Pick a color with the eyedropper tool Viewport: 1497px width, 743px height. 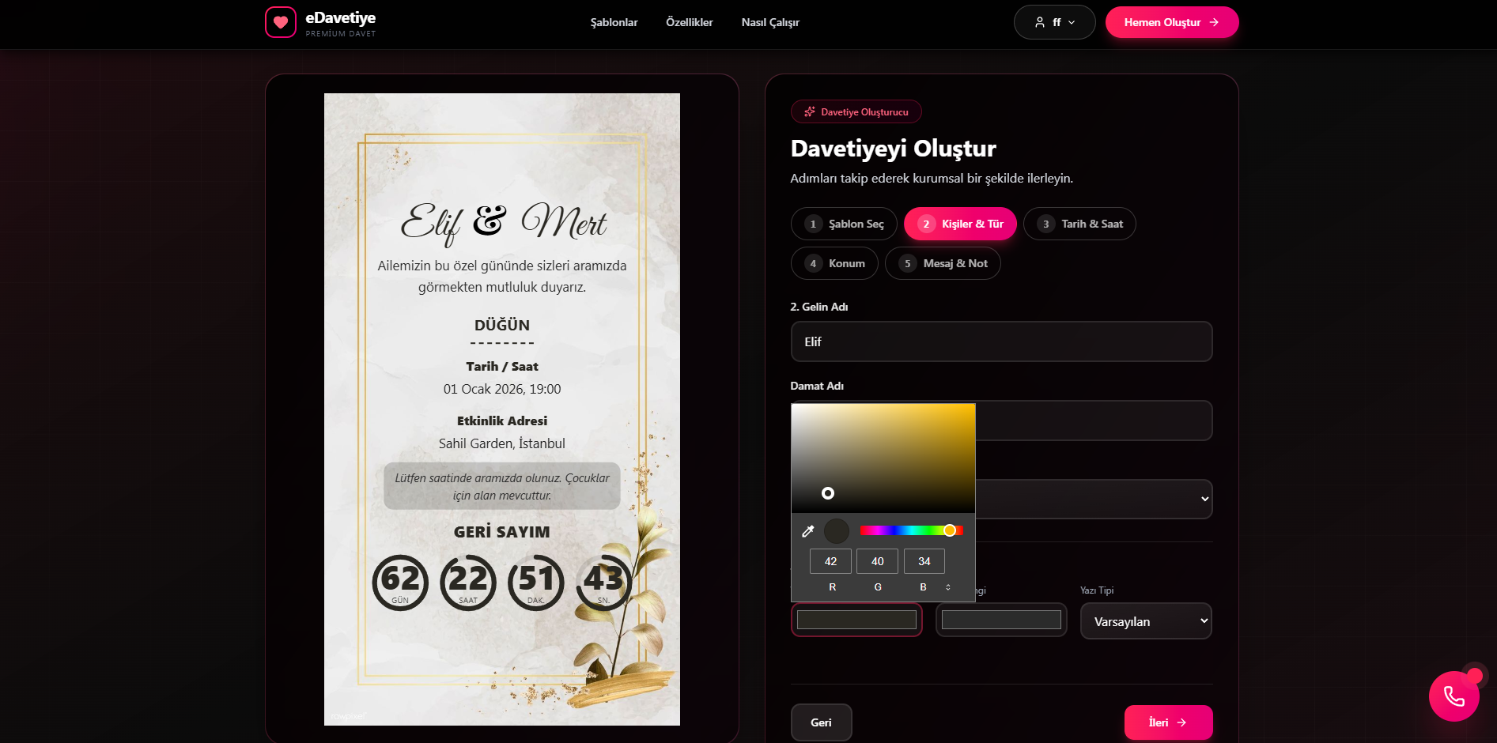coord(807,531)
